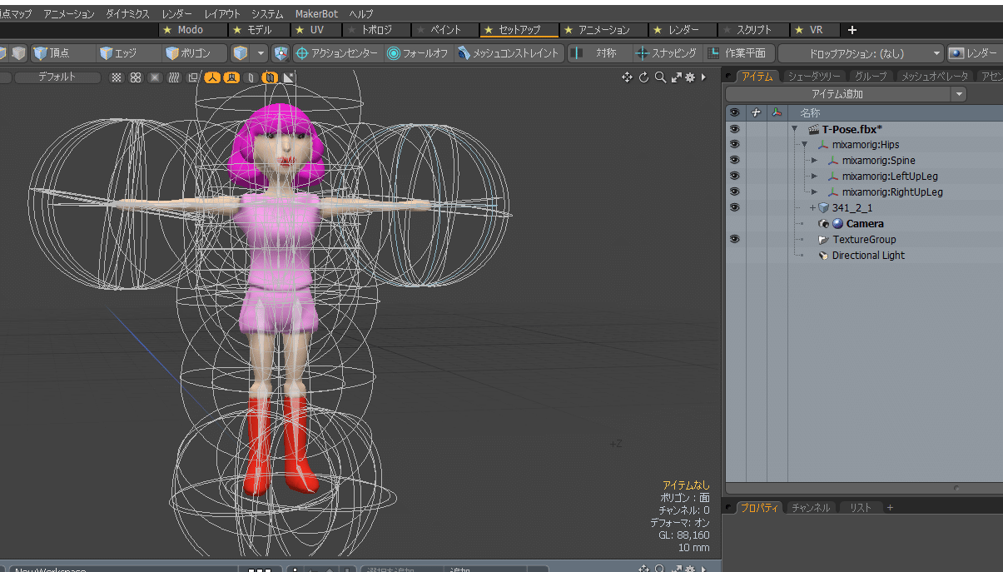Screen dimensions: 1003x572
Task: Switch to the メッシュオペレータ tab
Action: click(935, 77)
